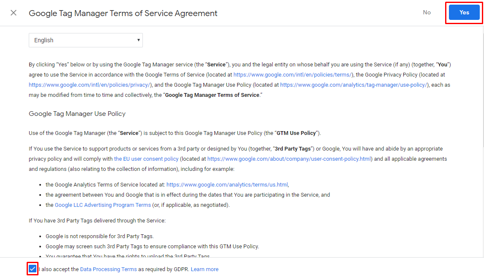Open the Google LLC Advertising Program Terms
This screenshot has height=280, width=484.
coord(103,205)
